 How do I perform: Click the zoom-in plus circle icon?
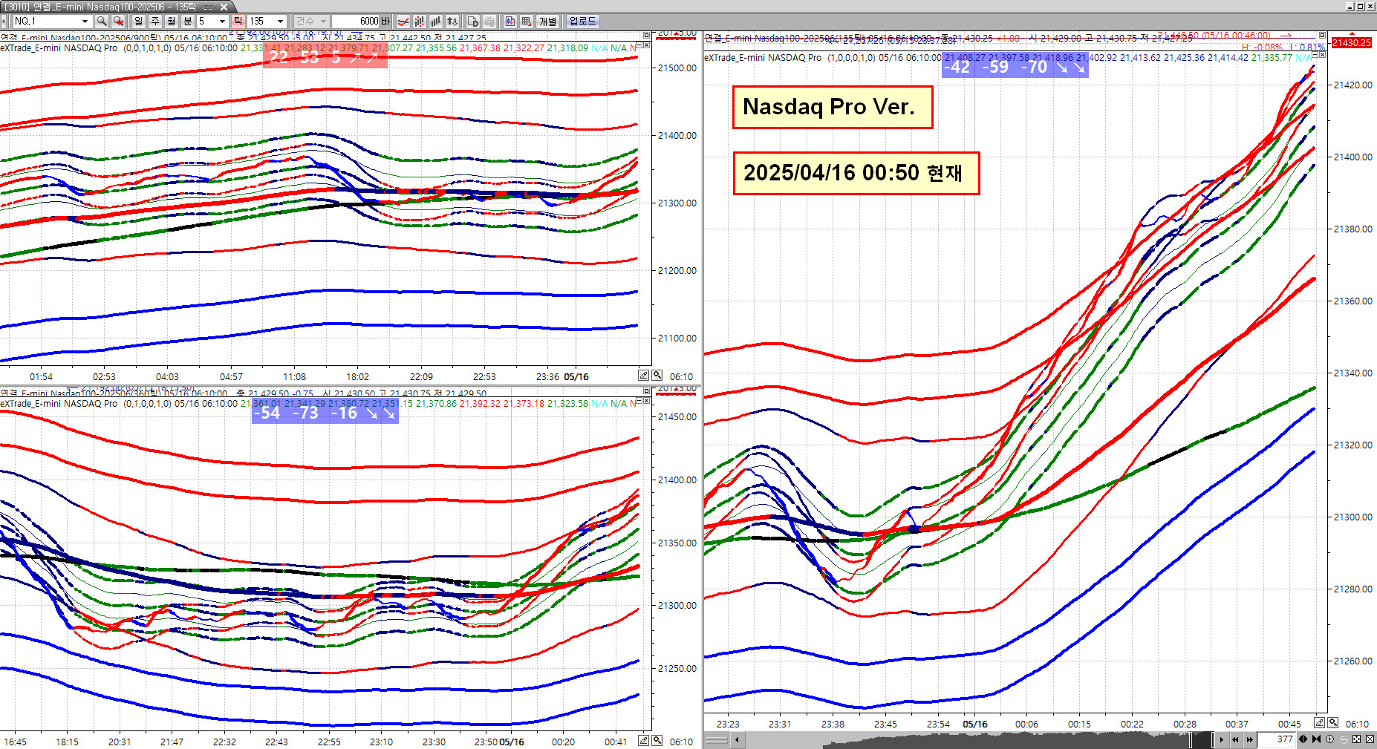pyautogui.click(x=1330, y=739)
